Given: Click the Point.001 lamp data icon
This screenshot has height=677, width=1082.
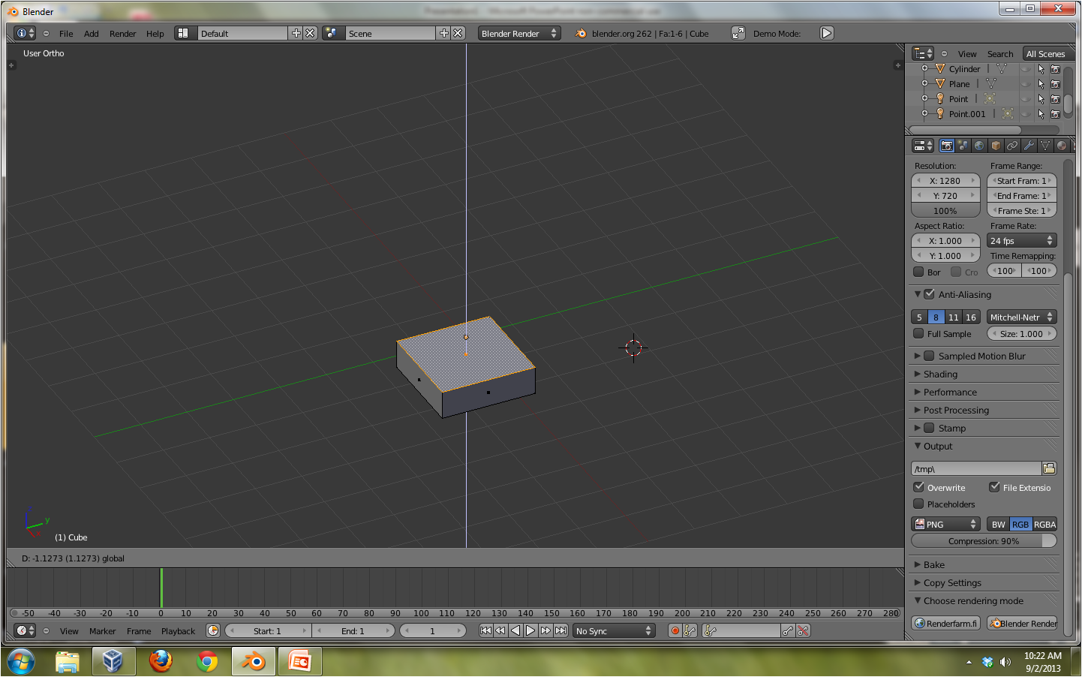Looking at the screenshot, I should tap(1008, 113).
